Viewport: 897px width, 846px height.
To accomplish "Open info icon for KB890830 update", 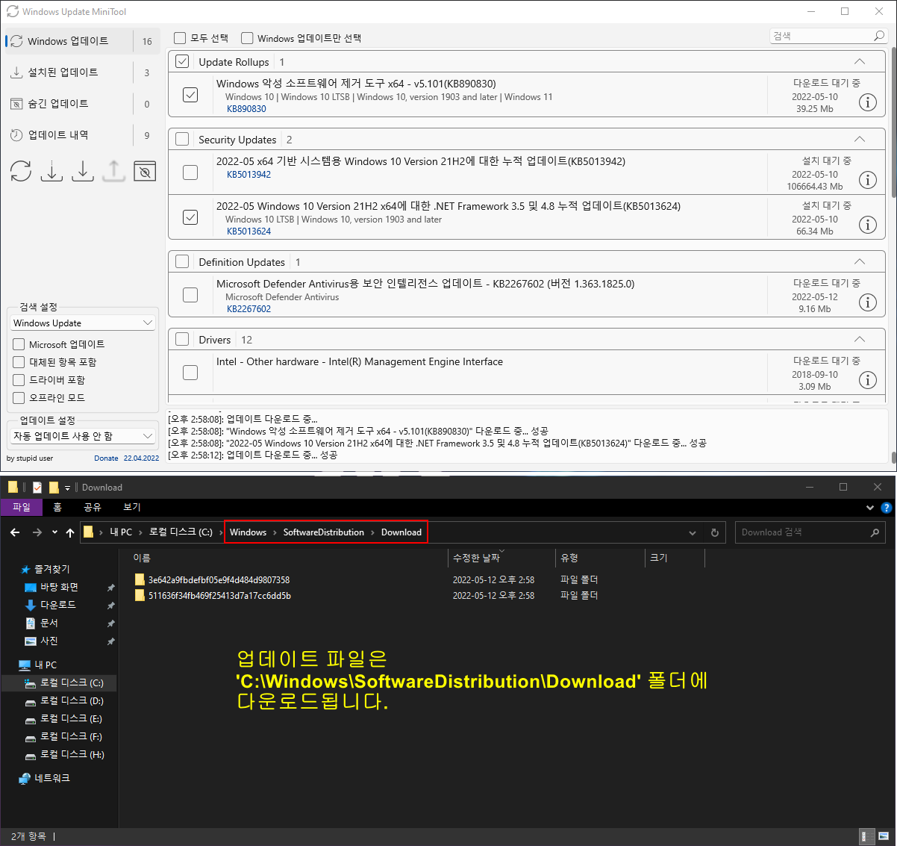I will tap(867, 102).
